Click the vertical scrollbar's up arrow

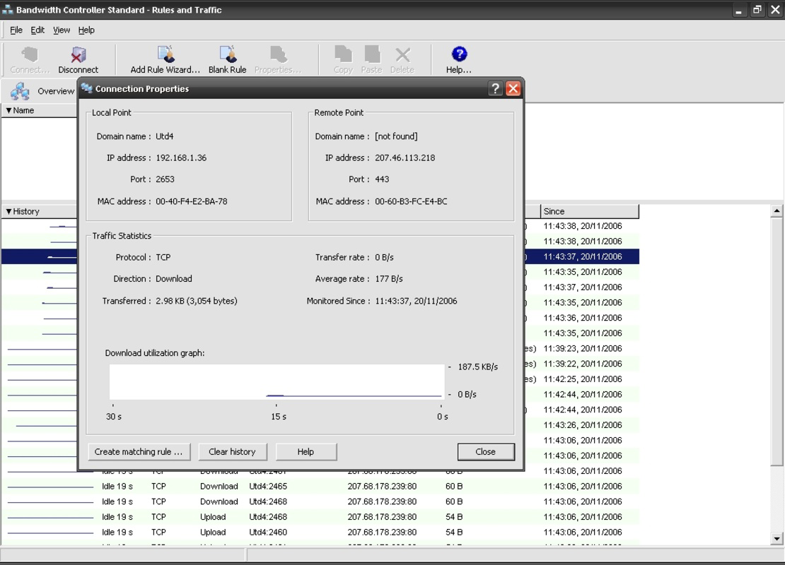click(778, 209)
